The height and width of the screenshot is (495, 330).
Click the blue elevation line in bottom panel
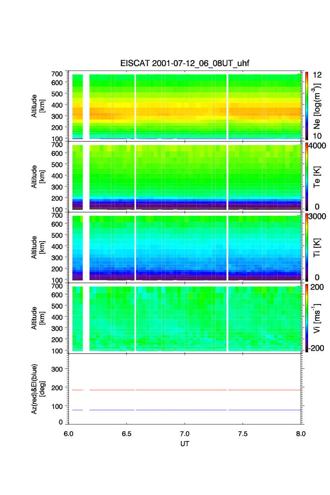[185, 410]
